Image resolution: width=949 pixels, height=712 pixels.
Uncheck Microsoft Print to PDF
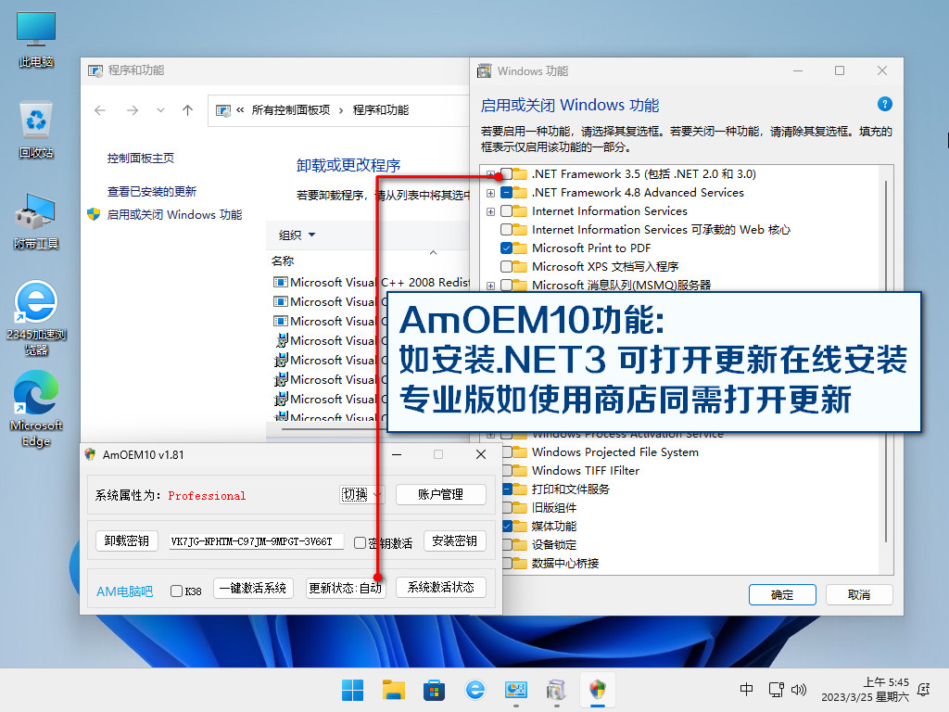pos(507,248)
